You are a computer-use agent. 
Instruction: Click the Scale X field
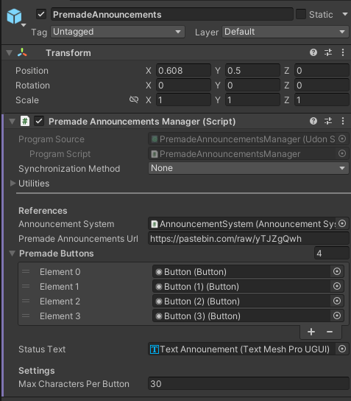(183, 100)
